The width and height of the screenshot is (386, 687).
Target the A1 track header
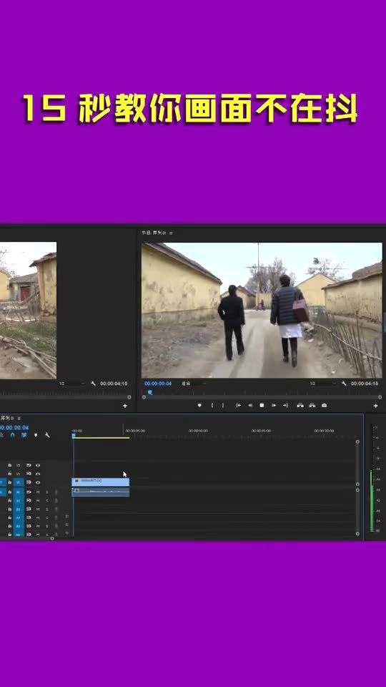click(x=18, y=492)
